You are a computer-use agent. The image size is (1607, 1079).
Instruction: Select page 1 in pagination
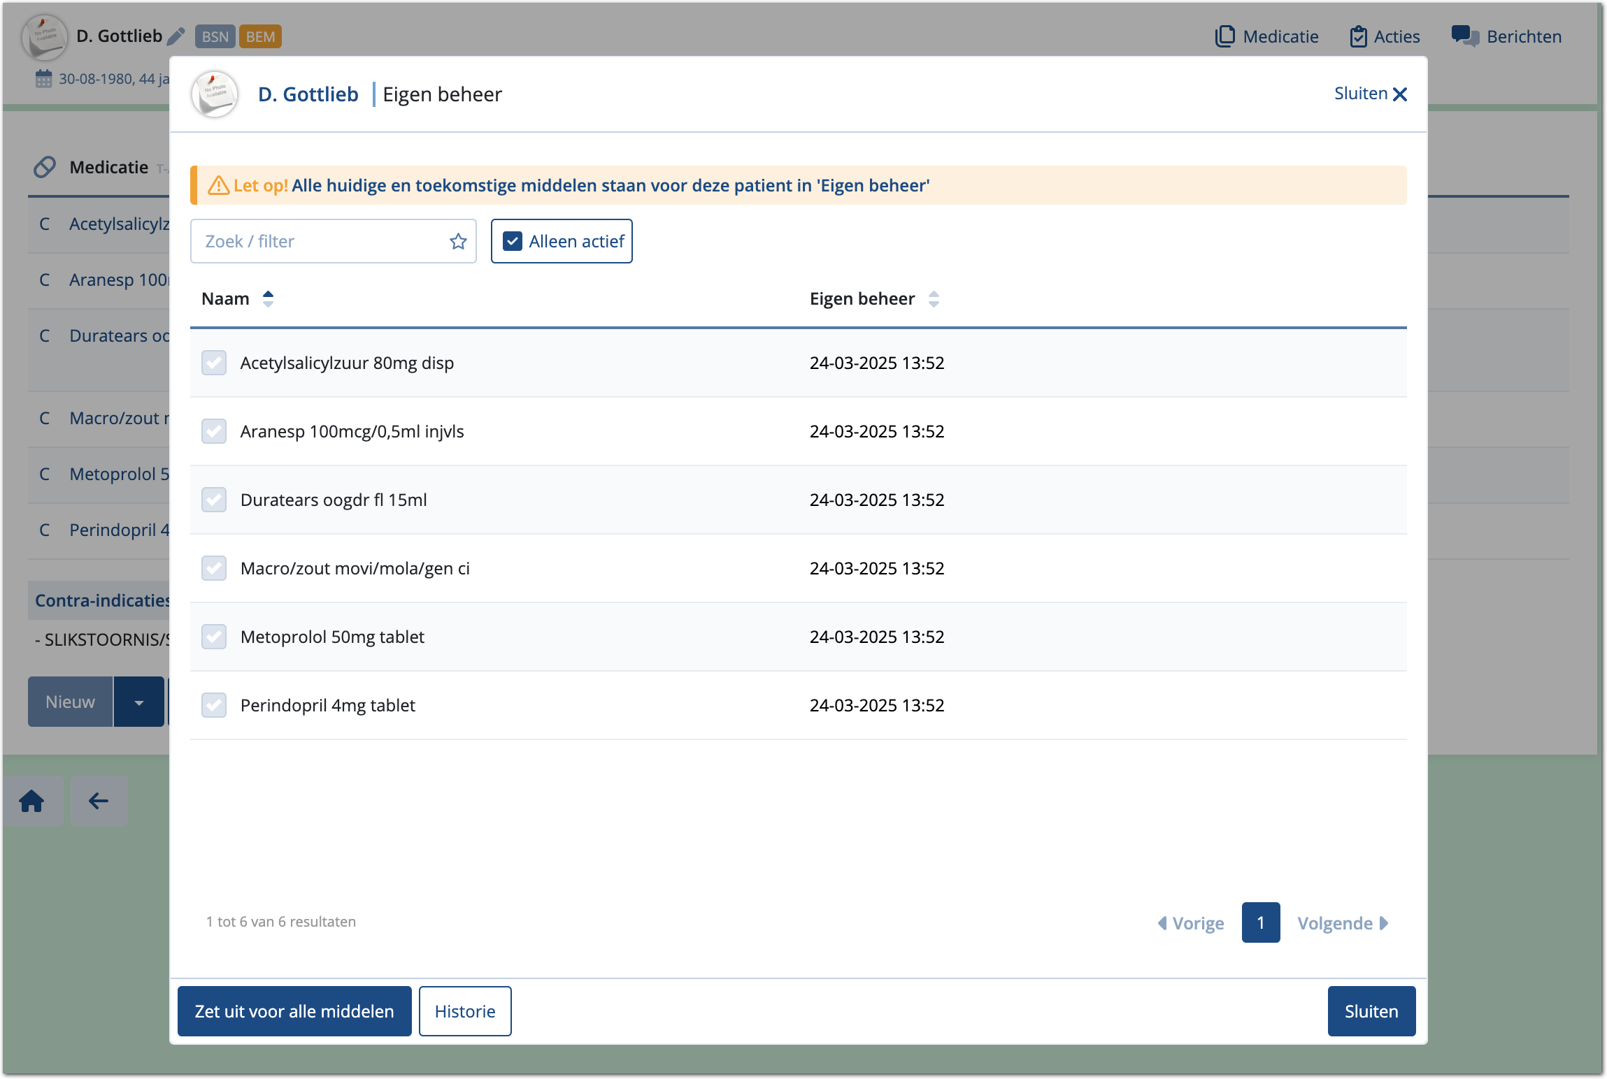pos(1260,923)
